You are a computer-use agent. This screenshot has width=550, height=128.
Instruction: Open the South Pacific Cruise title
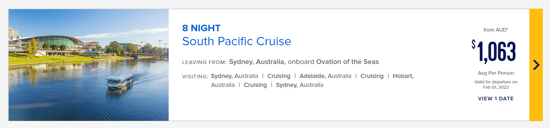click(x=237, y=41)
